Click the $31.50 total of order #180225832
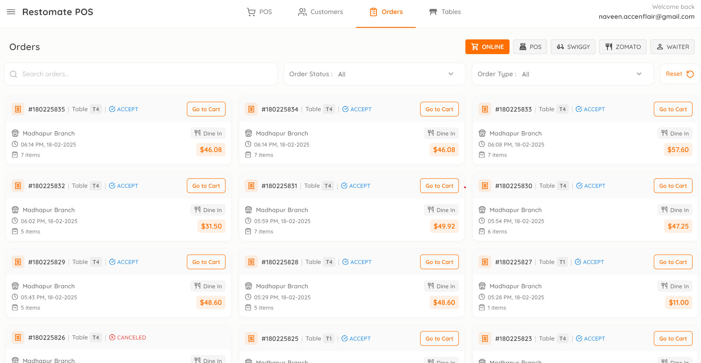 tap(212, 226)
